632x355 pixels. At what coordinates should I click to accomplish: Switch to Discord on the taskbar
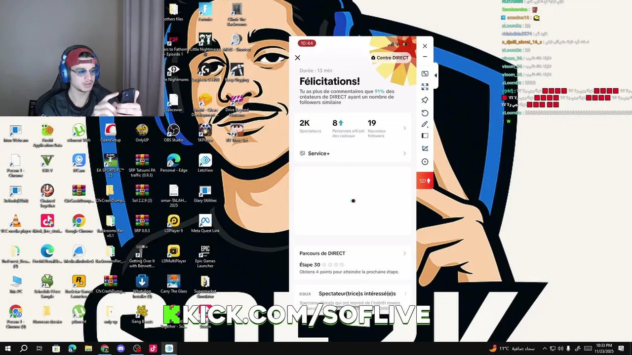[x=120, y=349]
